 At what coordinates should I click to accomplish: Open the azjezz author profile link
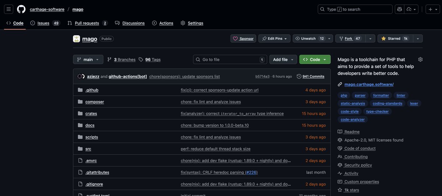[x=93, y=76]
